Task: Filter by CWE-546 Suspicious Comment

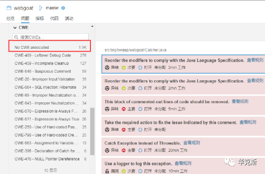Action: pyautogui.click(x=50, y=71)
